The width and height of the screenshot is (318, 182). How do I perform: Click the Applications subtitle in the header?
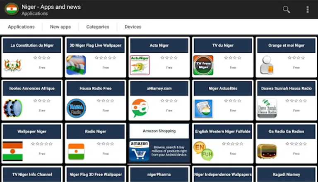pos(35,14)
